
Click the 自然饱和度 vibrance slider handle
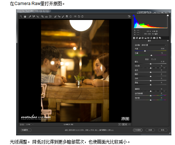[x=151, y=96]
